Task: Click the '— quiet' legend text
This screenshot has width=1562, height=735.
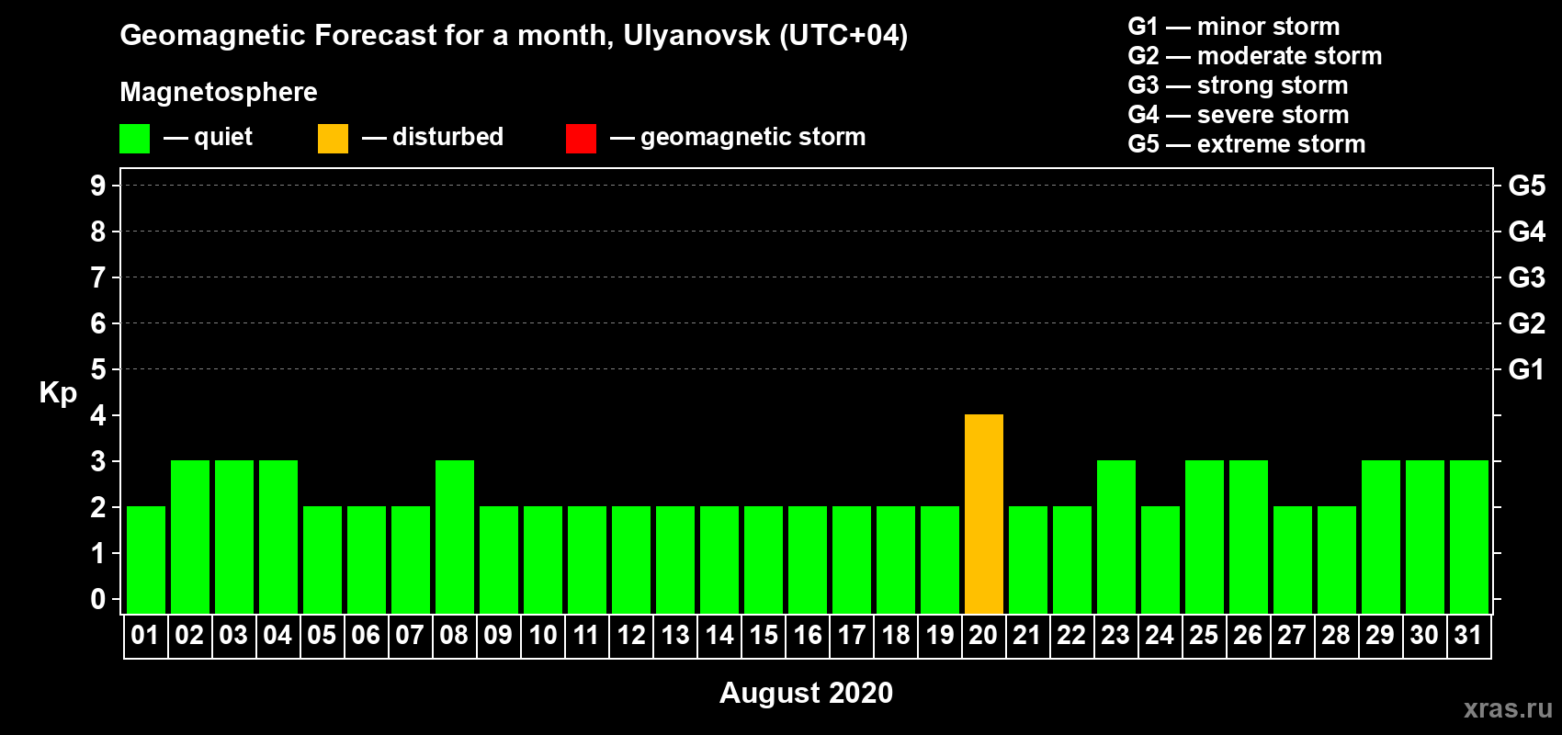Action: pos(208,137)
